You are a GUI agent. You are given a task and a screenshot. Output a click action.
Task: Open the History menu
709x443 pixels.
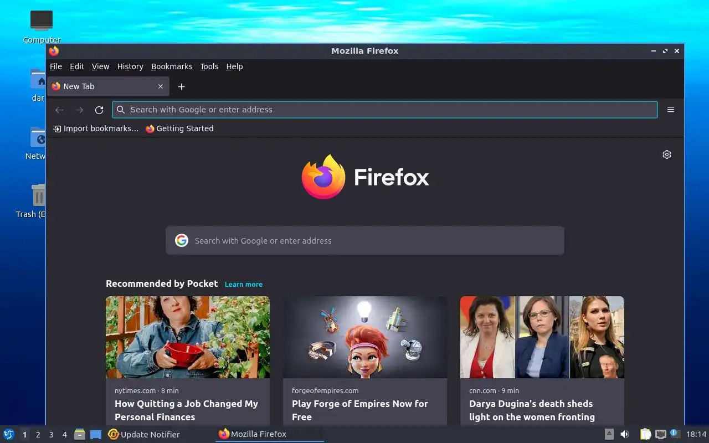point(130,66)
